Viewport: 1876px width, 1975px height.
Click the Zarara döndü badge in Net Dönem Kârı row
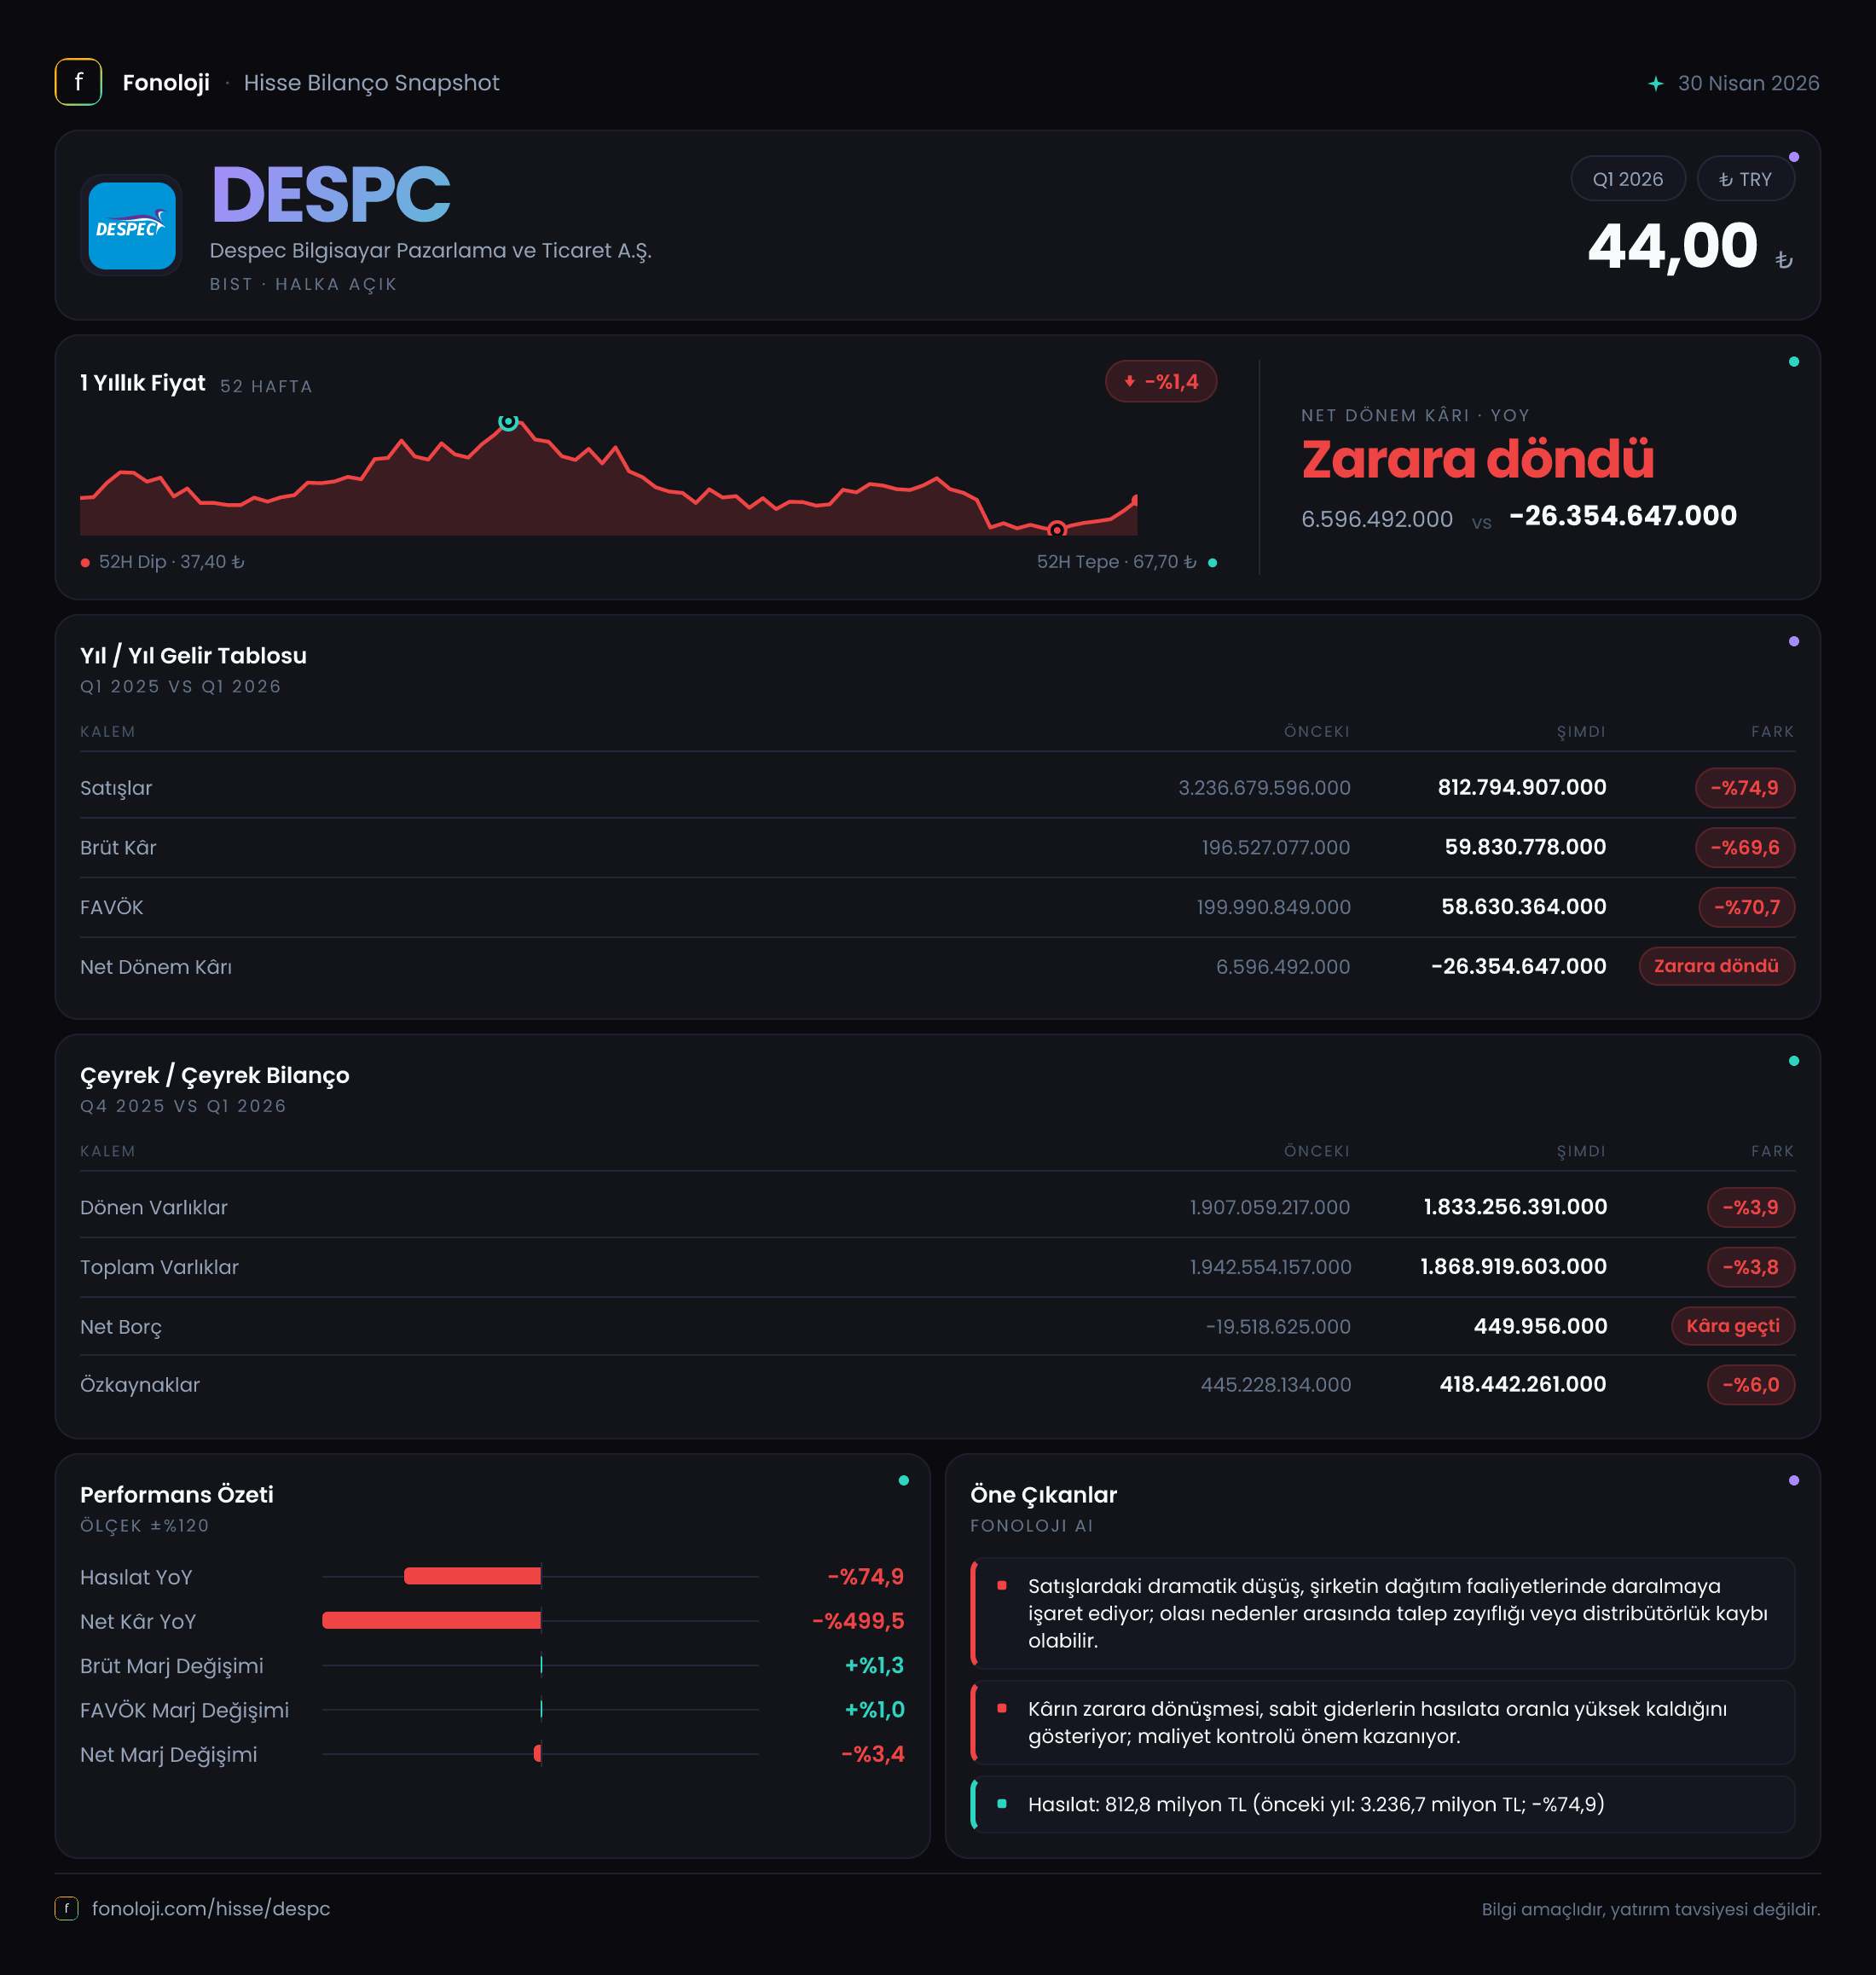[1716, 966]
